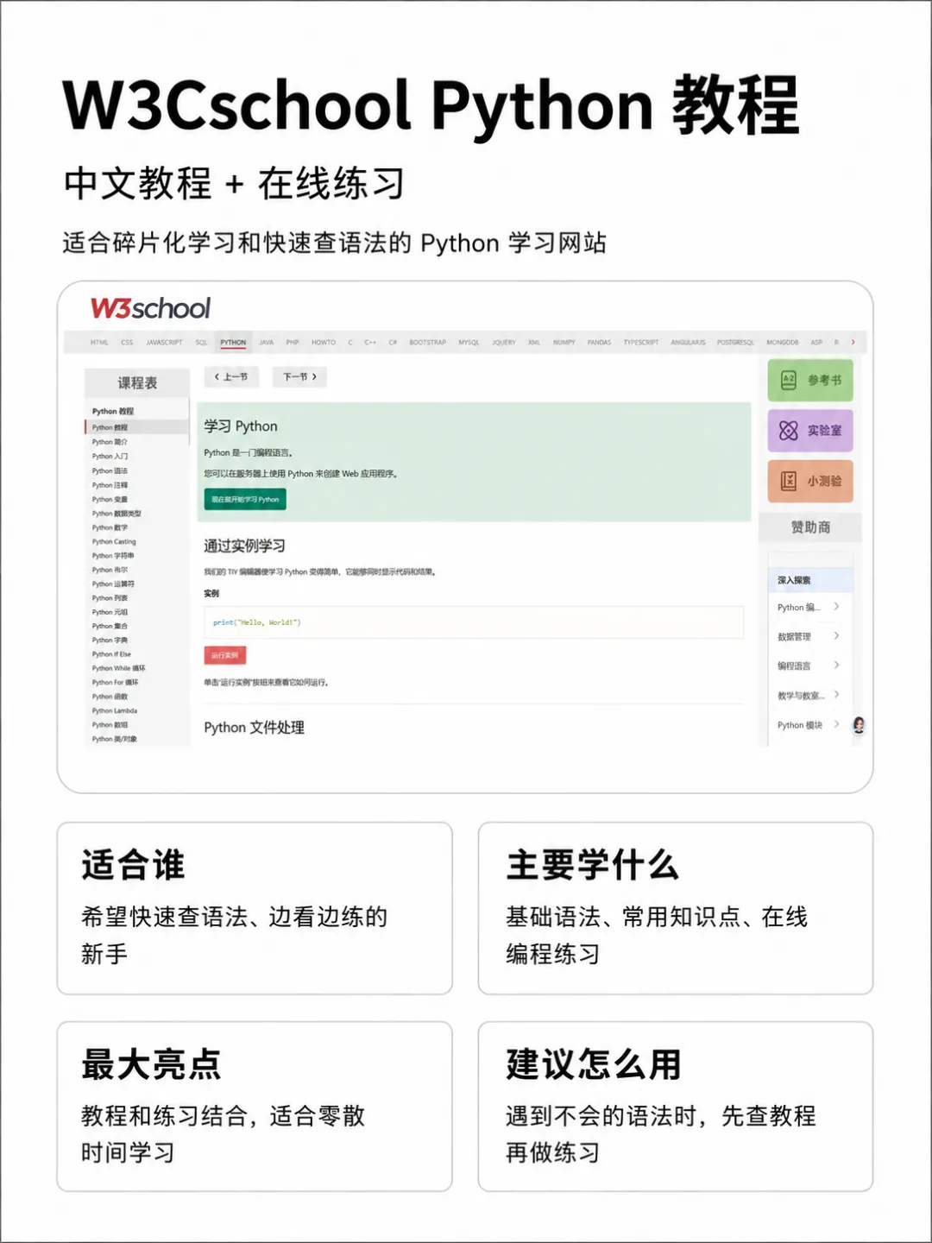
Task: Open Python 数据类型 in the sidebar
Action: pyautogui.click(x=116, y=514)
